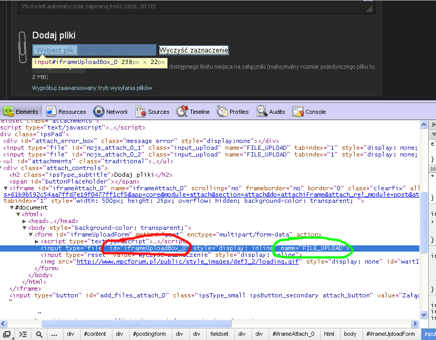Click the horizontal scrollbar thumb
This screenshot has height=340, width=436.
(136, 324)
